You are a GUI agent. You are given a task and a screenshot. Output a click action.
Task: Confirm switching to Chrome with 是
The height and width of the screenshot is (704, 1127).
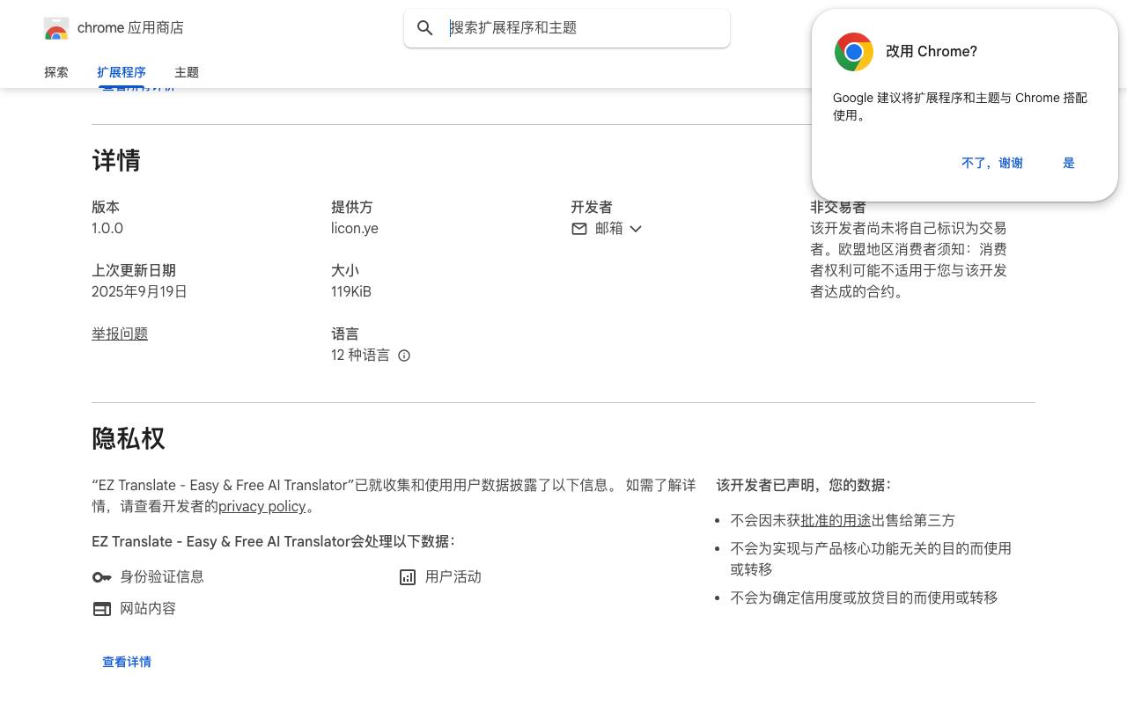coord(1069,163)
